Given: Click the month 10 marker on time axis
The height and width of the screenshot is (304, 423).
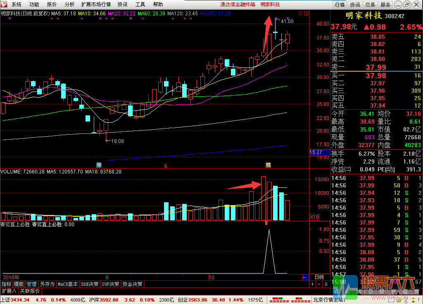Looking at the screenshot, I should (211, 277).
